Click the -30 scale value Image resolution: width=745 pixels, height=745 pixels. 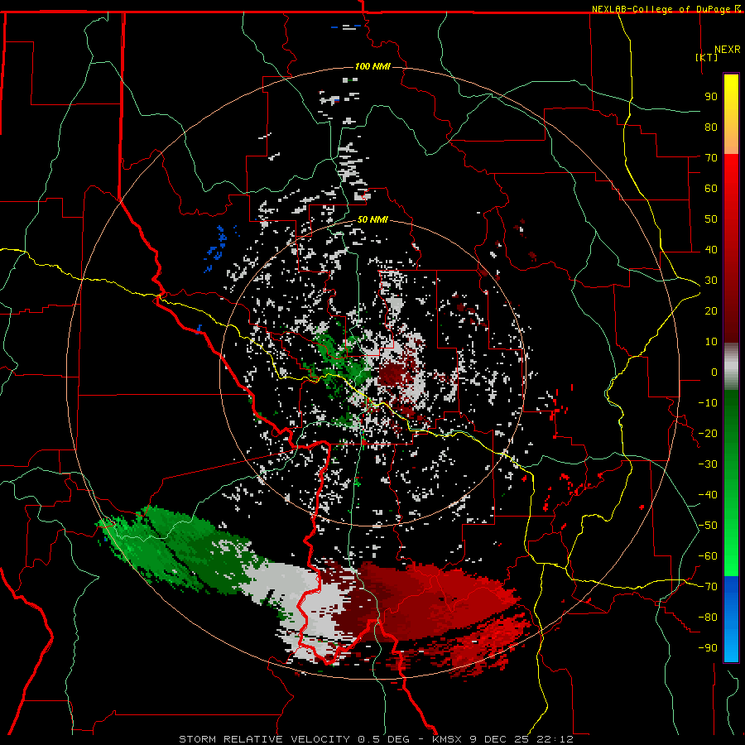click(708, 464)
